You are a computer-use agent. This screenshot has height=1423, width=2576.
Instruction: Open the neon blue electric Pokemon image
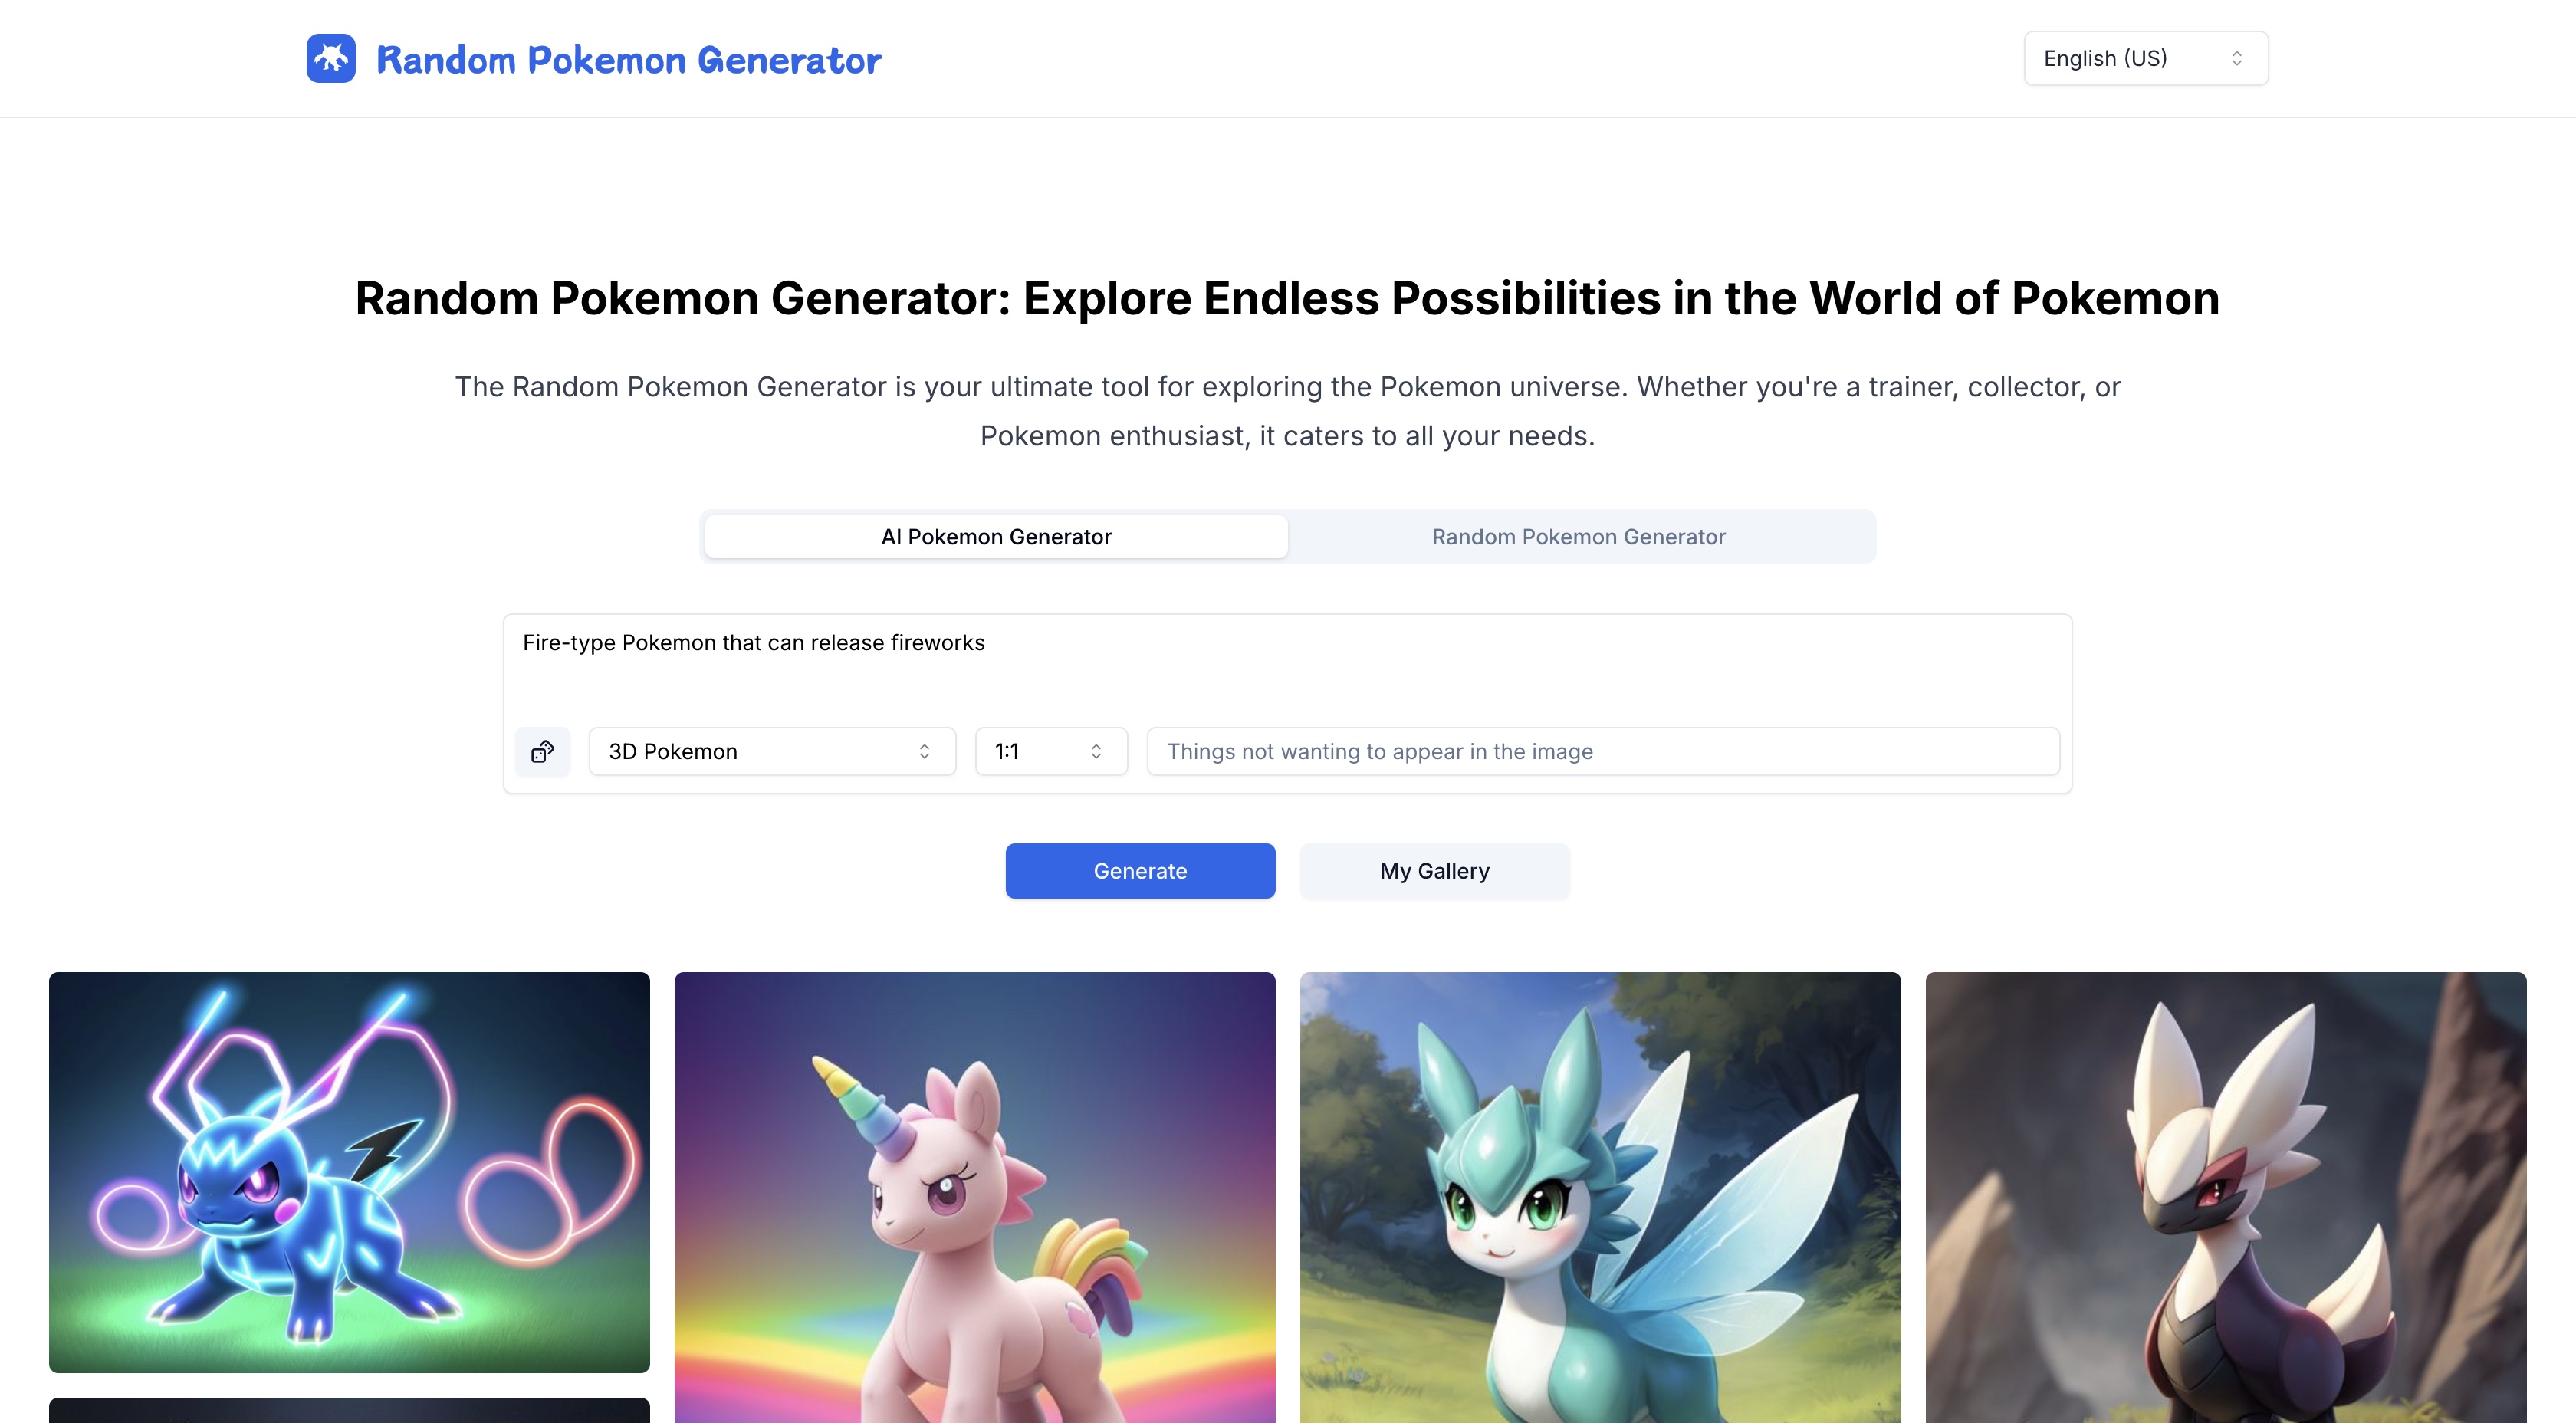pyautogui.click(x=349, y=1172)
